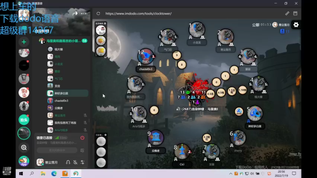Toggle the microphone mute button by 寒尘落月
The image size is (317, 178).
pos(75,162)
